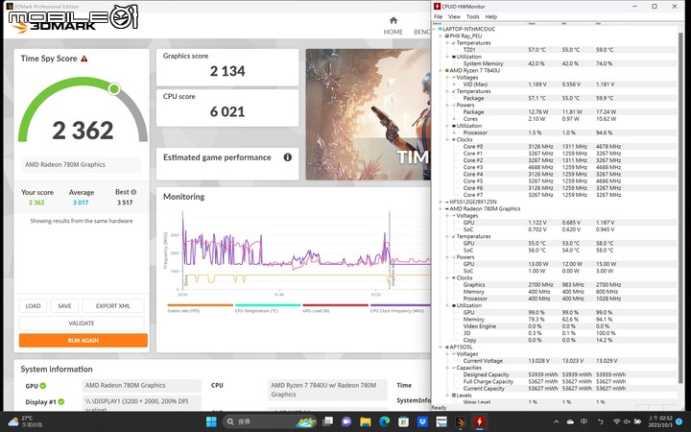Collapse the LAPTOP-NTHMCOUC root node

click(x=435, y=29)
